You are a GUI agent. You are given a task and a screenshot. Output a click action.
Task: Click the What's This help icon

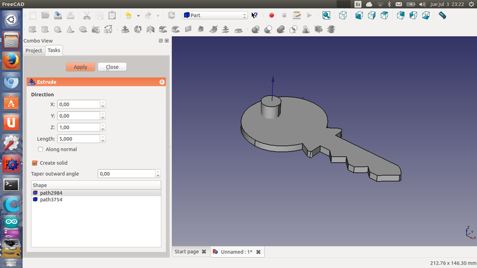255,15
